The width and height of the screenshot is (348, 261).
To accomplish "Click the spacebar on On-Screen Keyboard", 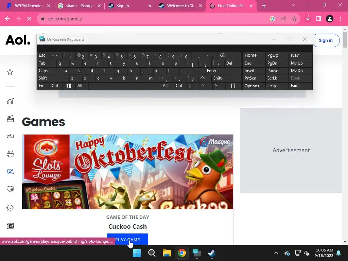I will point(124,86).
